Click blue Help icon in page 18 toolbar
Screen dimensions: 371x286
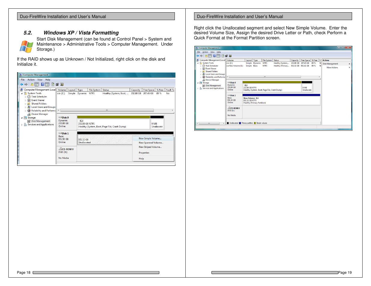point(42,85)
